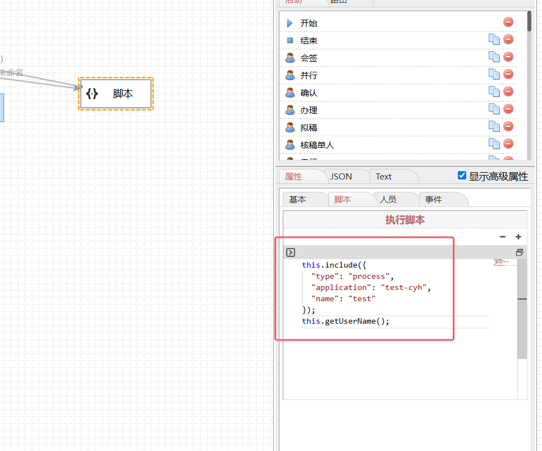Copy the 办理 activity

click(494, 109)
